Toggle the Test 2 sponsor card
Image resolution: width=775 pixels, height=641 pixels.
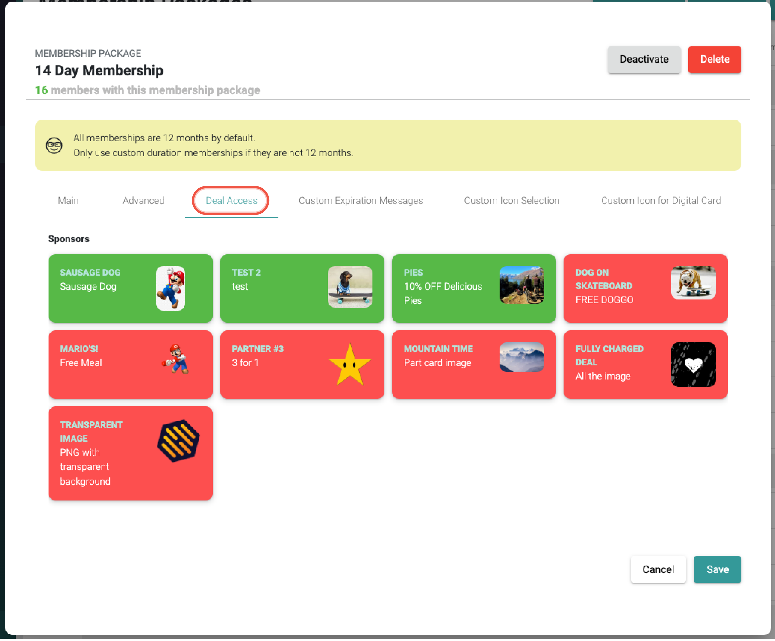(x=302, y=288)
